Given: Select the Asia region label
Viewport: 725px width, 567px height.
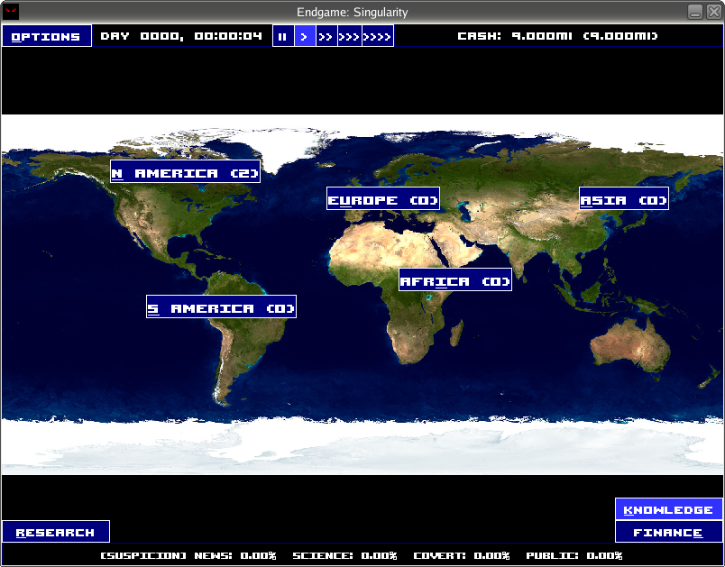Looking at the screenshot, I should 623,199.
